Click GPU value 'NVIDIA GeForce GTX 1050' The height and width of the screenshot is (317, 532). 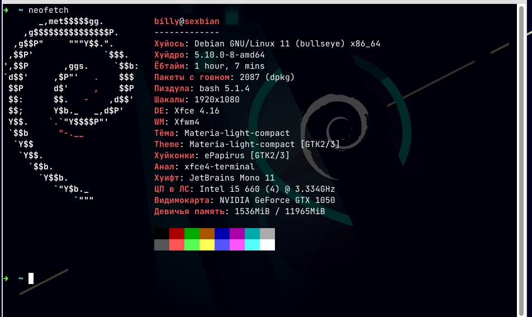click(x=277, y=200)
